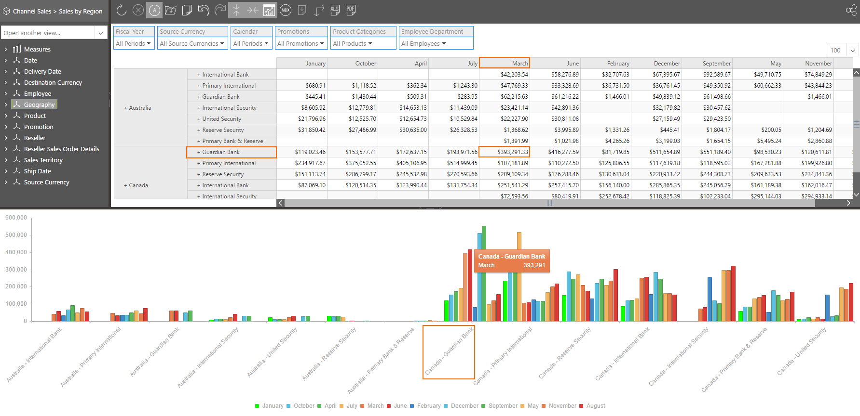The height and width of the screenshot is (416, 860).
Task: Expand the Australia row member
Action: coord(125,108)
